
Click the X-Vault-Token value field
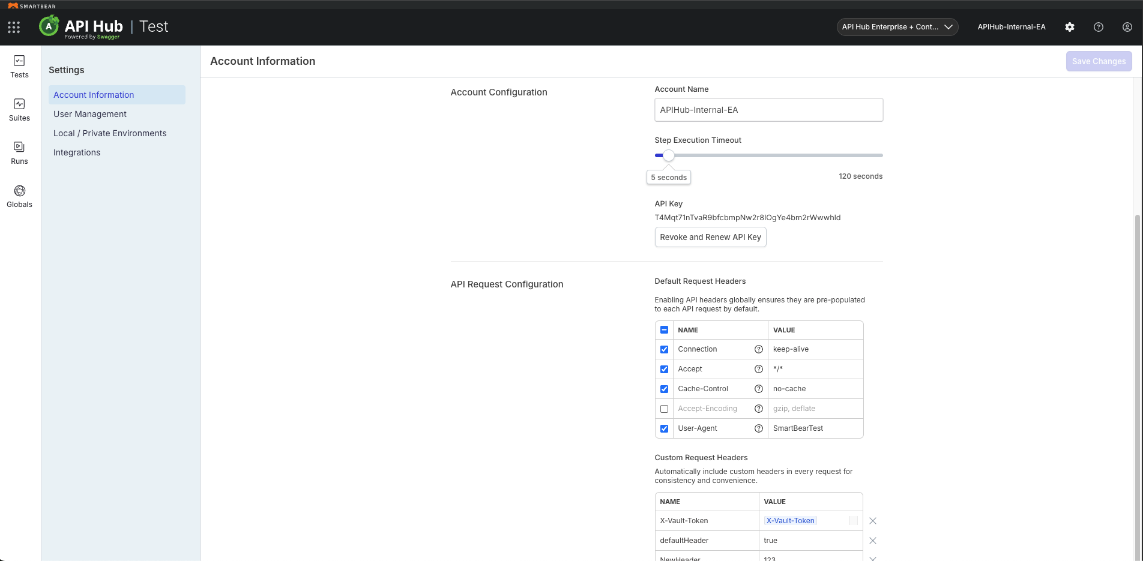click(x=810, y=521)
